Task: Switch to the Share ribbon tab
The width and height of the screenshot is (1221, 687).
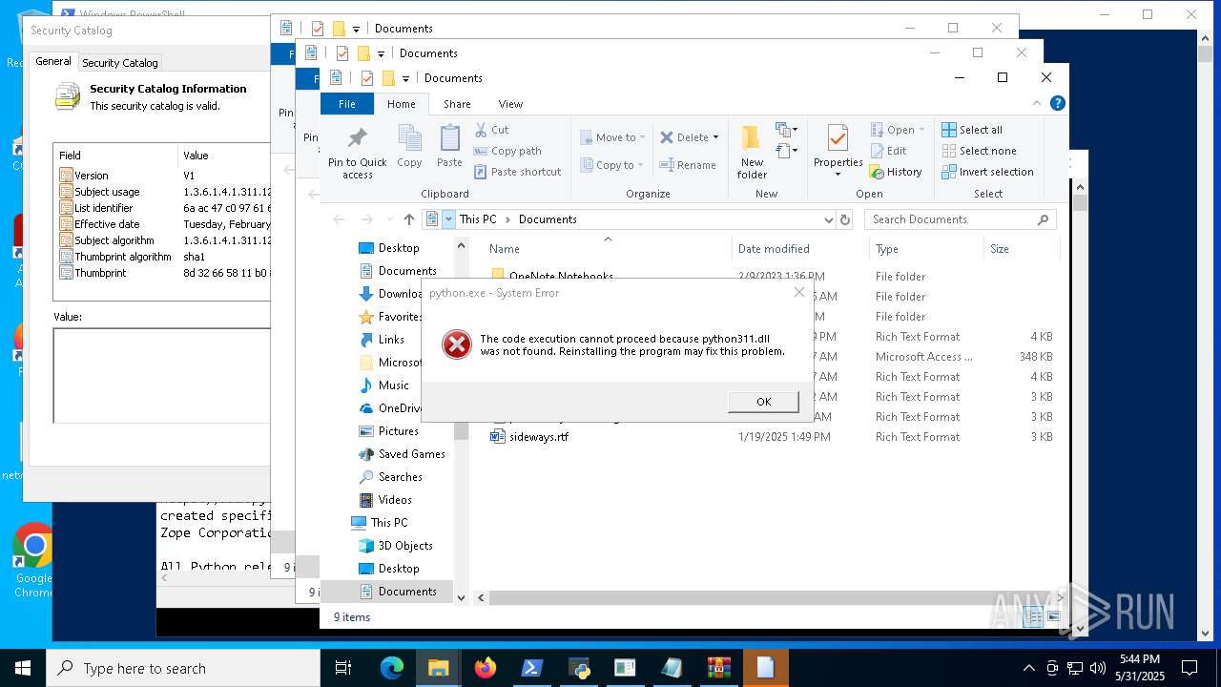Action: [457, 104]
